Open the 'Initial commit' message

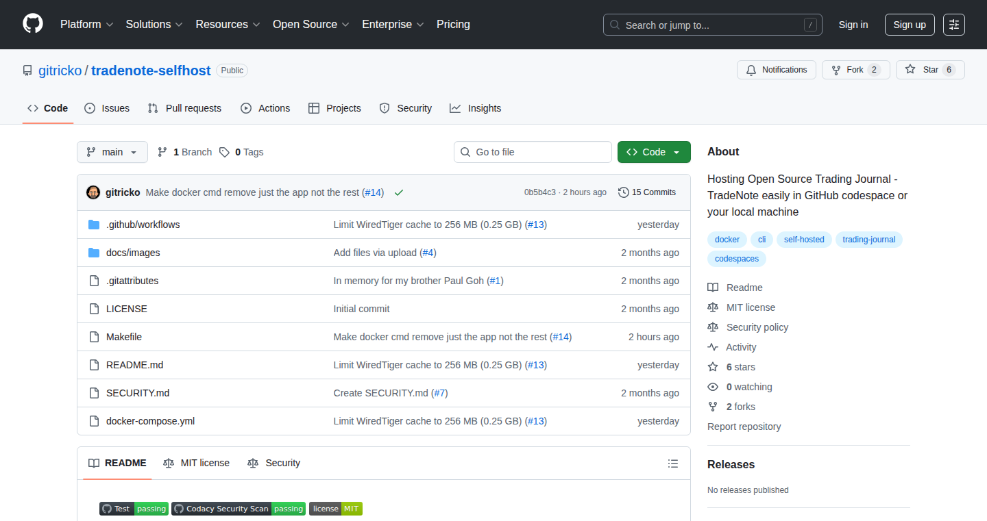(361, 309)
